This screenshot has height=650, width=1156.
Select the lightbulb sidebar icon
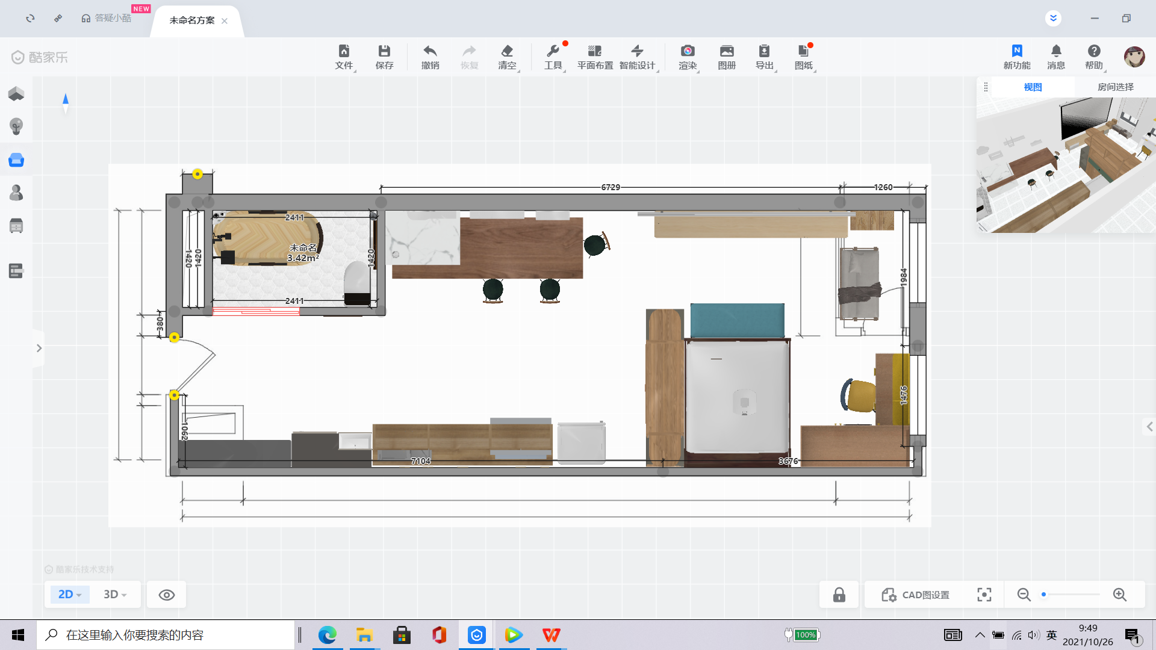tap(16, 126)
